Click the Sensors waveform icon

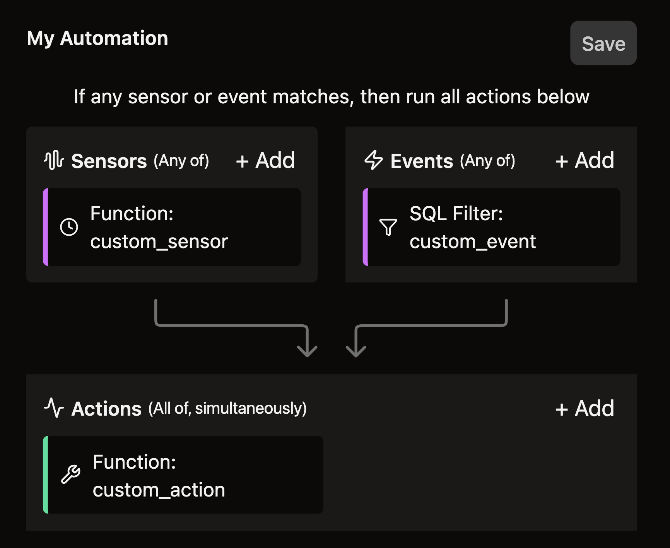coord(54,160)
